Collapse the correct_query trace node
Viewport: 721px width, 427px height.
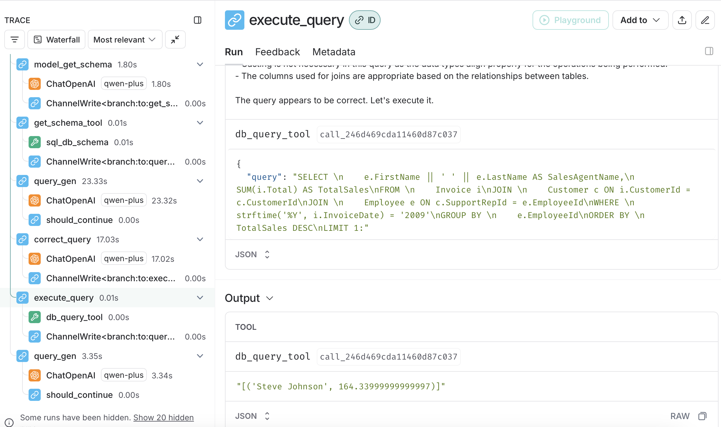[200, 239]
